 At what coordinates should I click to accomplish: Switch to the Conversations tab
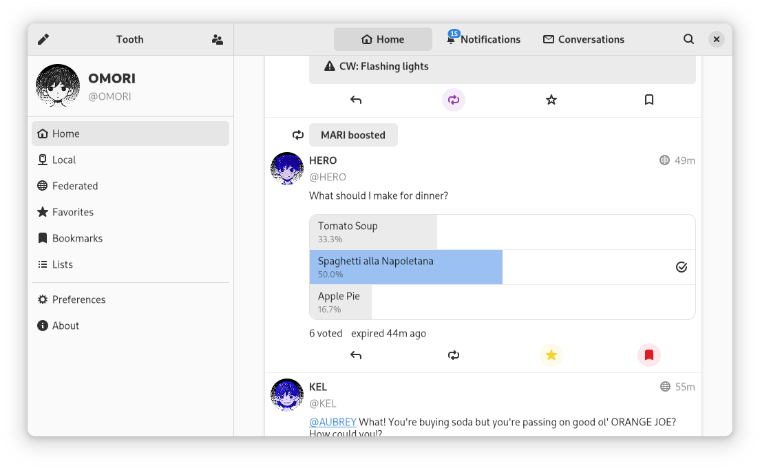tap(584, 39)
